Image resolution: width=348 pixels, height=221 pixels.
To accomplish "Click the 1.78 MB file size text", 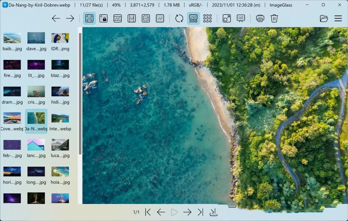I will pyautogui.click(x=171, y=5).
